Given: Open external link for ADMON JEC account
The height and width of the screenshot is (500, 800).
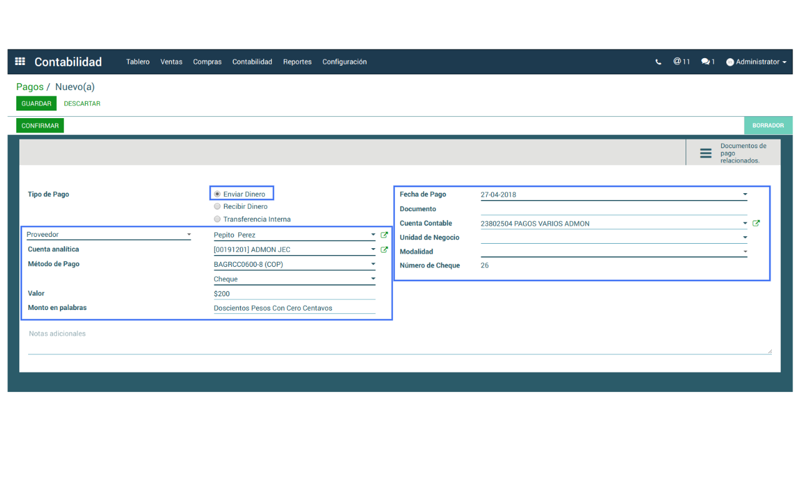Looking at the screenshot, I should click(x=384, y=249).
